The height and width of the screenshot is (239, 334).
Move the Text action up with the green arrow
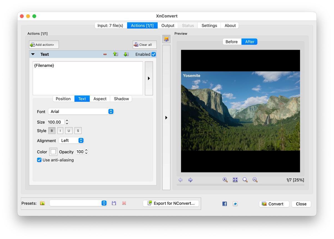[116, 54]
